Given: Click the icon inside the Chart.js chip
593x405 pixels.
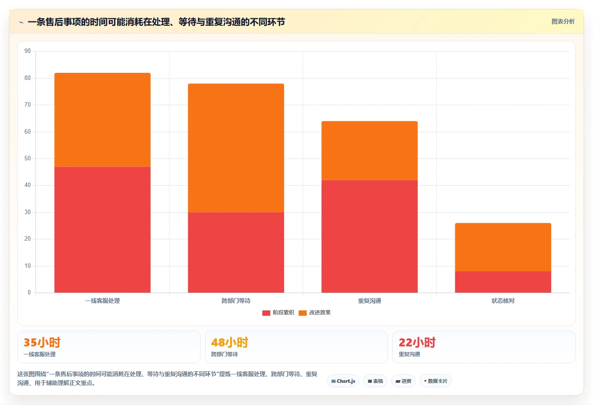Looking at the screenshot, I should (333, 381).
